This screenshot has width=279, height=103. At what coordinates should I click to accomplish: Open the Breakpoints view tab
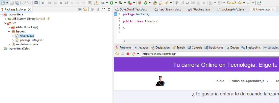251,47
